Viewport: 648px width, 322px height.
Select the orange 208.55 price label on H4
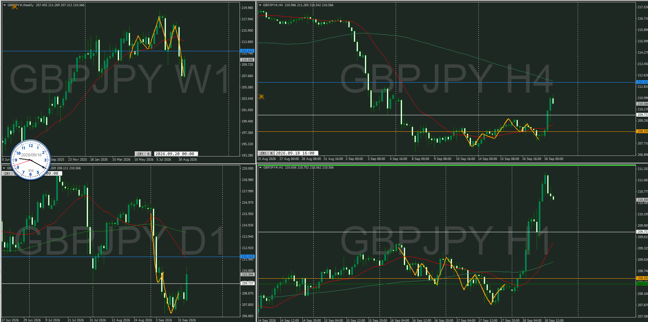coord(642,131)
